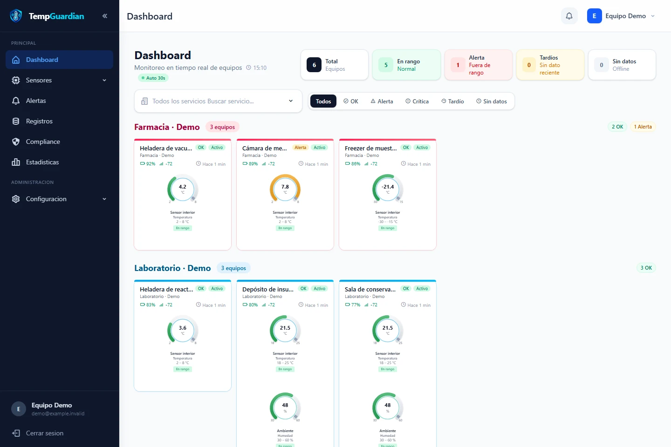Click the building icon in service selector

click(144, 101)
